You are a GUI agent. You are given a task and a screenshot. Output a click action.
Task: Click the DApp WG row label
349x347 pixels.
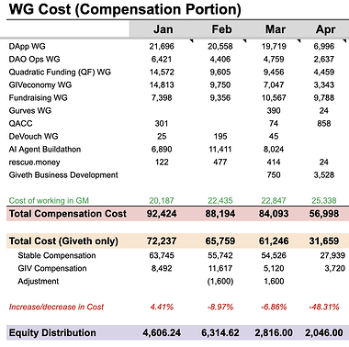pyautogui.click(x=27, y=47)
